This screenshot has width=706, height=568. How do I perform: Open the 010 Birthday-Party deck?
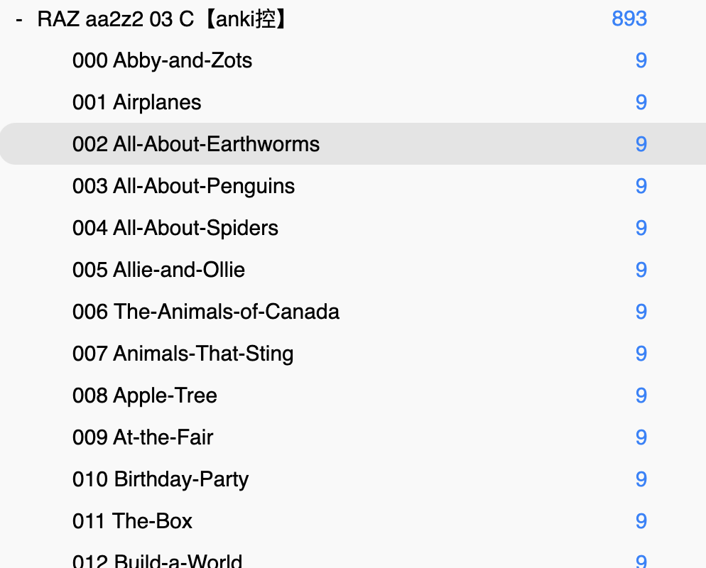[160, 479]
